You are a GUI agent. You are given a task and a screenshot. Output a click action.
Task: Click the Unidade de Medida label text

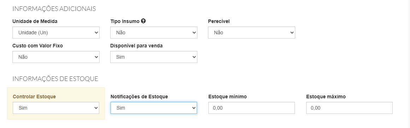pos(35,22)
